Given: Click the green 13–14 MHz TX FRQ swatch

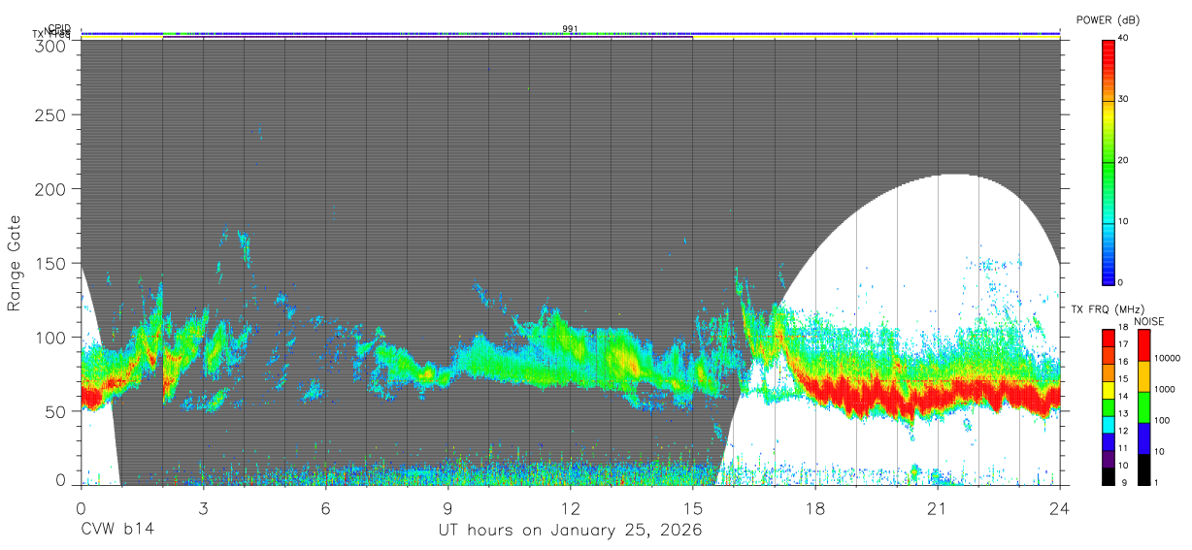Looking at the screenshot, I should (x=1109, y=407).
